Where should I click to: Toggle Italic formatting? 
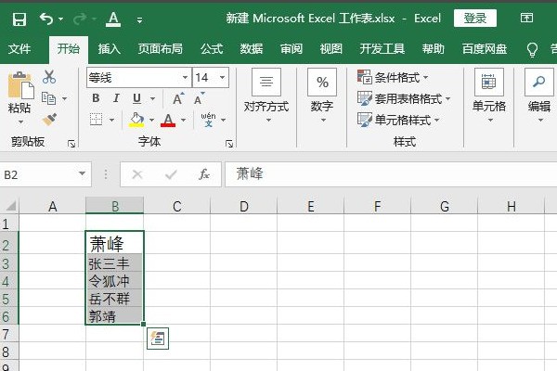pyautogui.click(x=117, y=98)
